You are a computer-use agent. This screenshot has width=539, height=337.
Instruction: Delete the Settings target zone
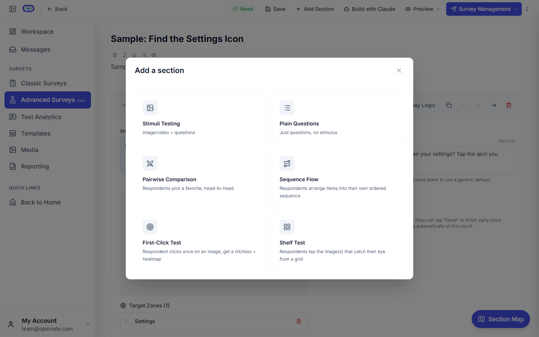tap(299, 321)
